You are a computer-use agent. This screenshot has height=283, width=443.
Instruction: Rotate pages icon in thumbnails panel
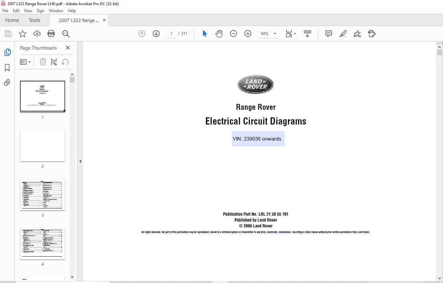65,62
